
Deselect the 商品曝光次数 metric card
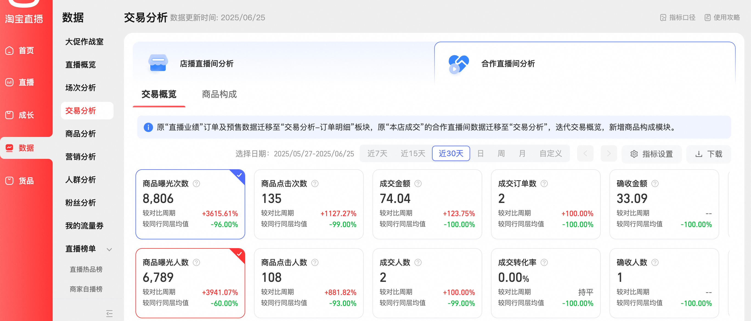click(x=190, y=204)
